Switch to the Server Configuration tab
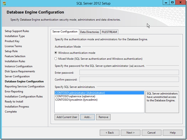Viewport: 187px width, 140px height. tap(65, 32)
